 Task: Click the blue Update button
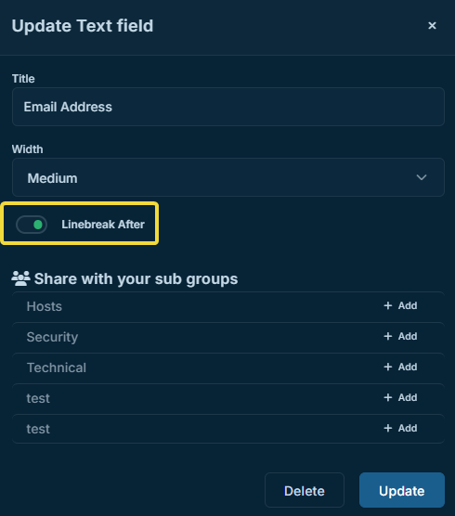[402, 490]
